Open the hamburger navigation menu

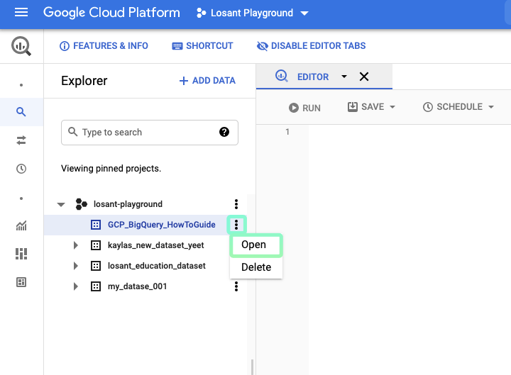pyautogui.click(x=21, y=13)
